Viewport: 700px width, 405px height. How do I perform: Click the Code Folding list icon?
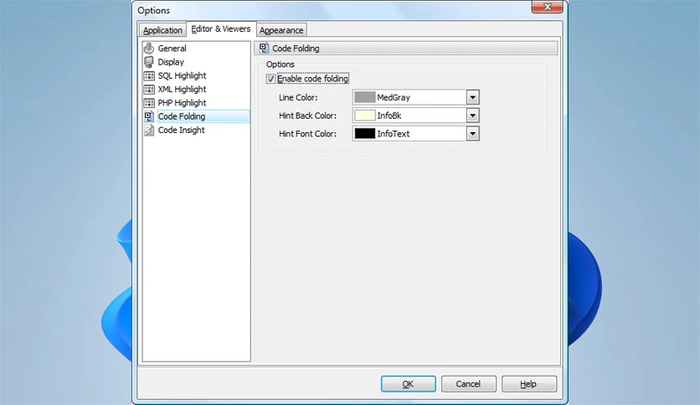point(149,116)
